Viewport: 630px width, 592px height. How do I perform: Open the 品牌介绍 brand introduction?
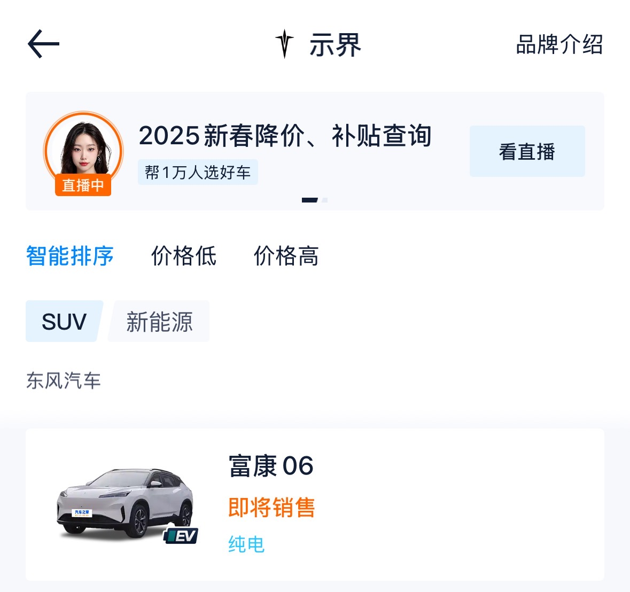(x=559, y=44)
